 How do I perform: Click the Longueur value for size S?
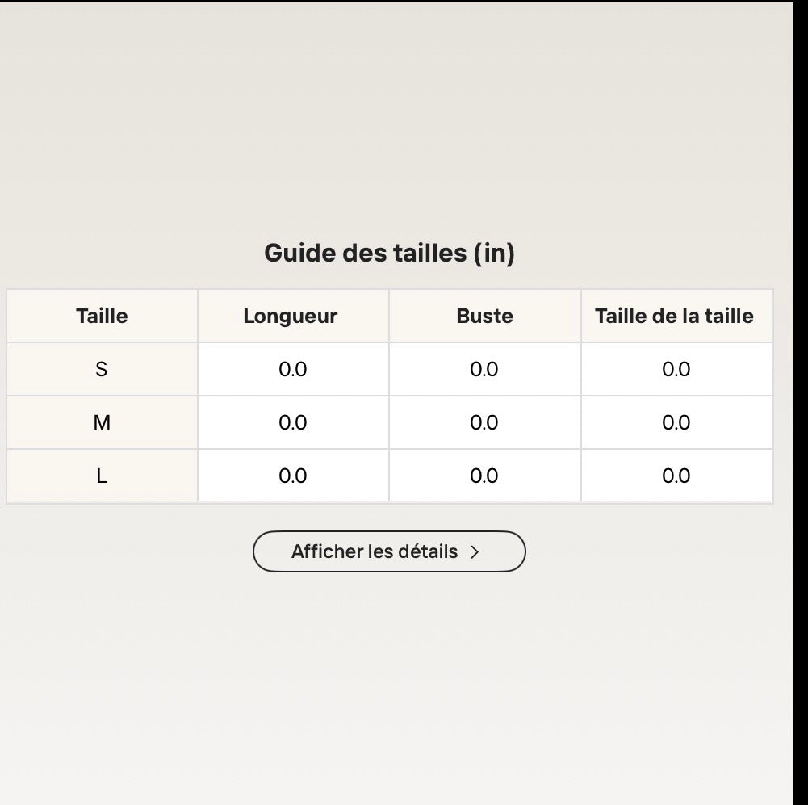[293, 370]
